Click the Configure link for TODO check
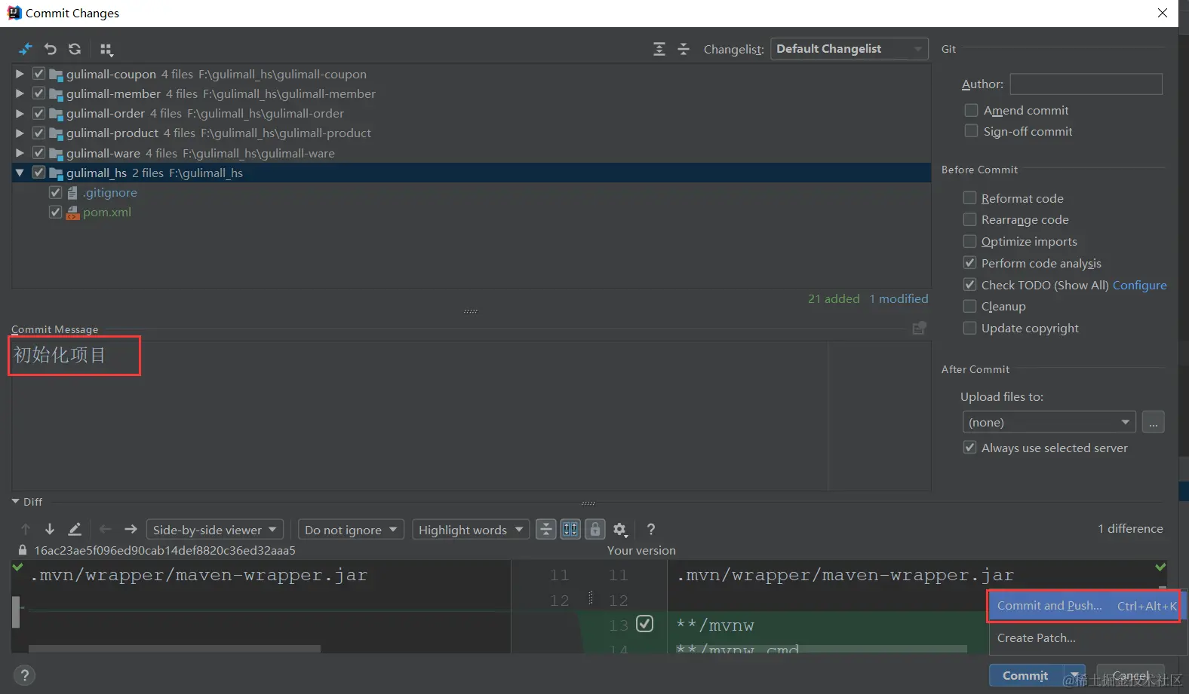 (1139, 285)
